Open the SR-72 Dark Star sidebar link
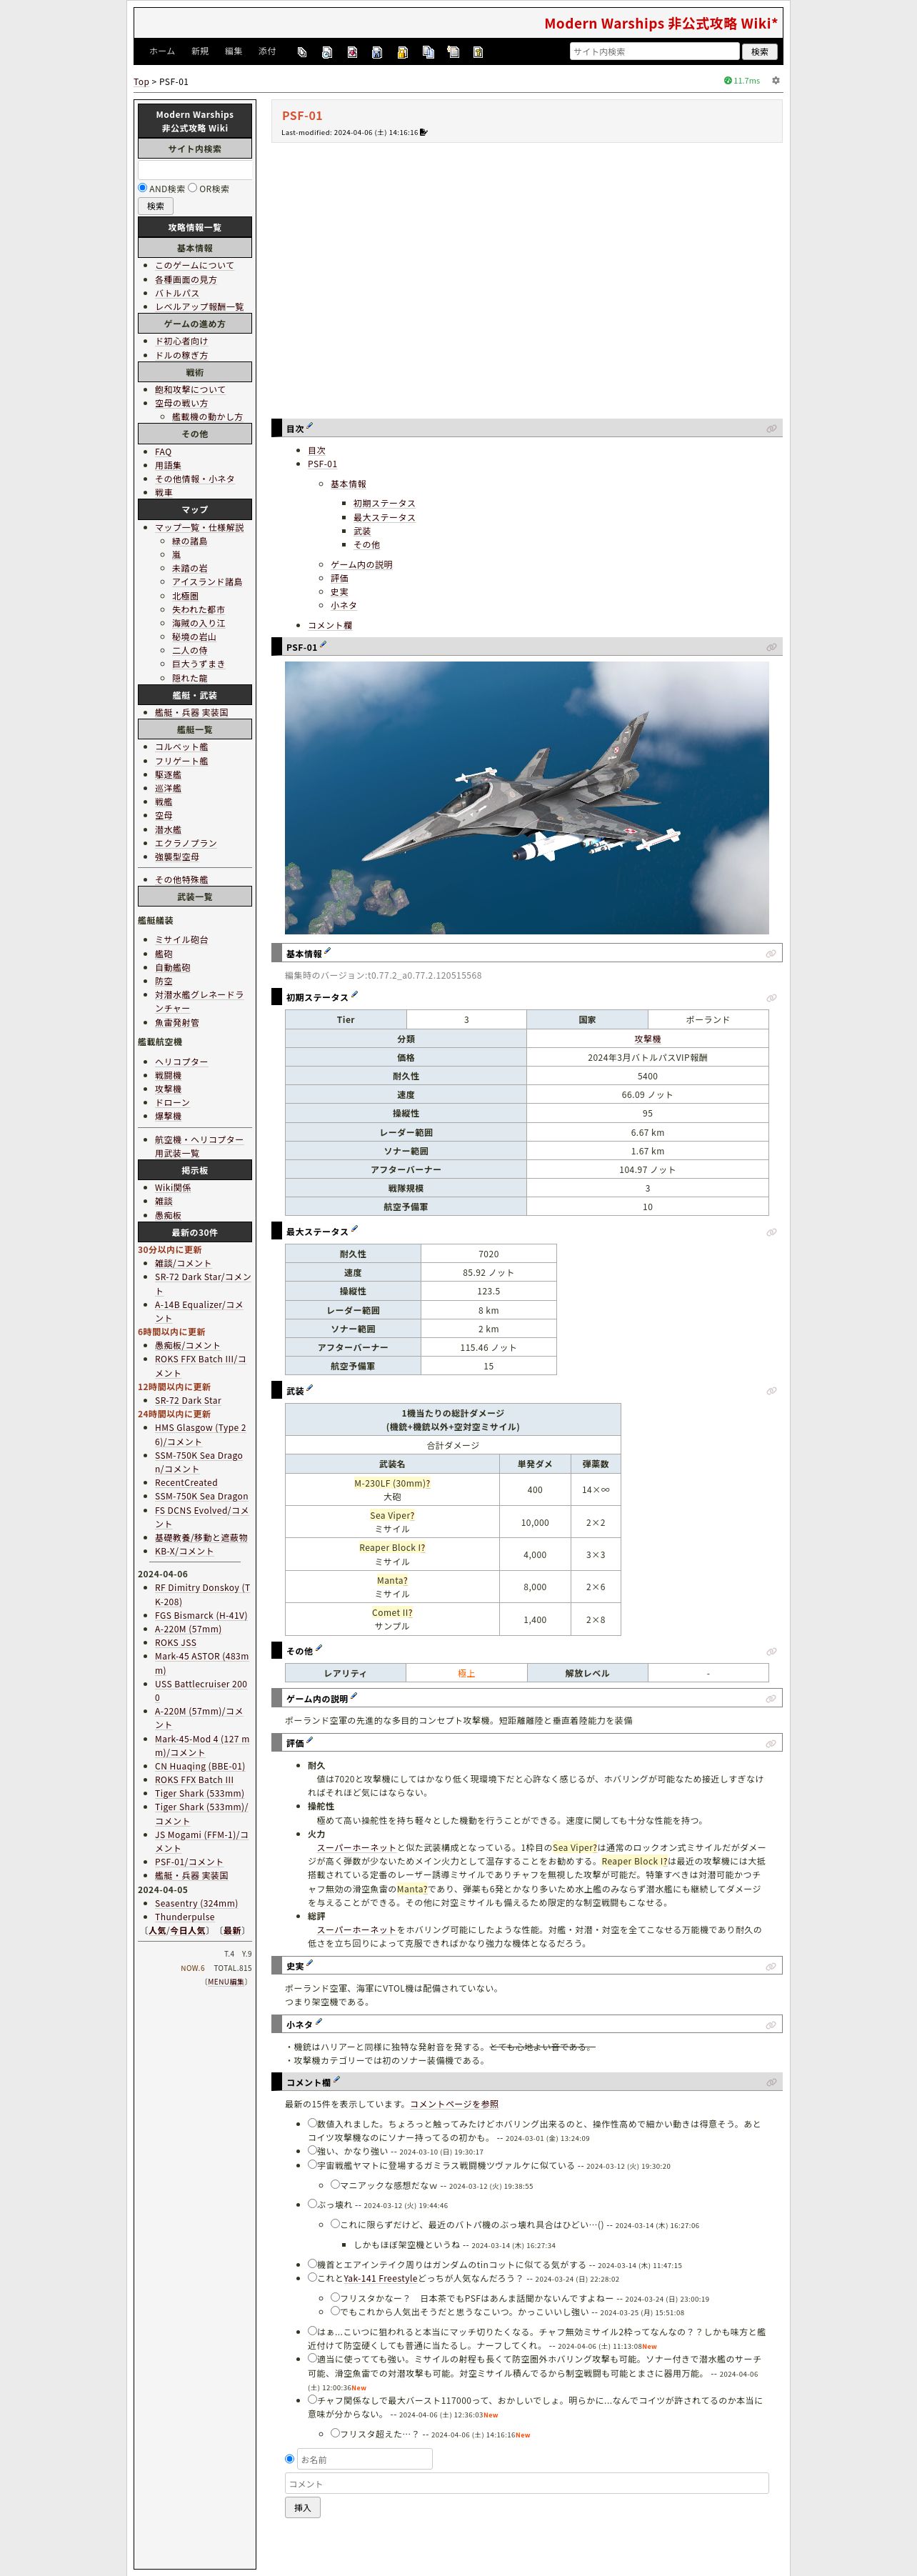 coord(188,1400)
